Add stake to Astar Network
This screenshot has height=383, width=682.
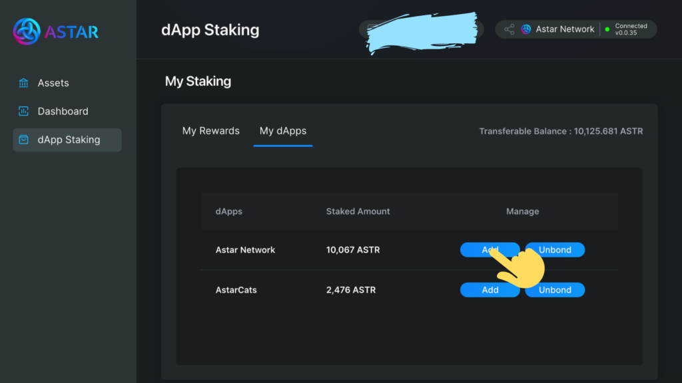click(x=490, y=250)
